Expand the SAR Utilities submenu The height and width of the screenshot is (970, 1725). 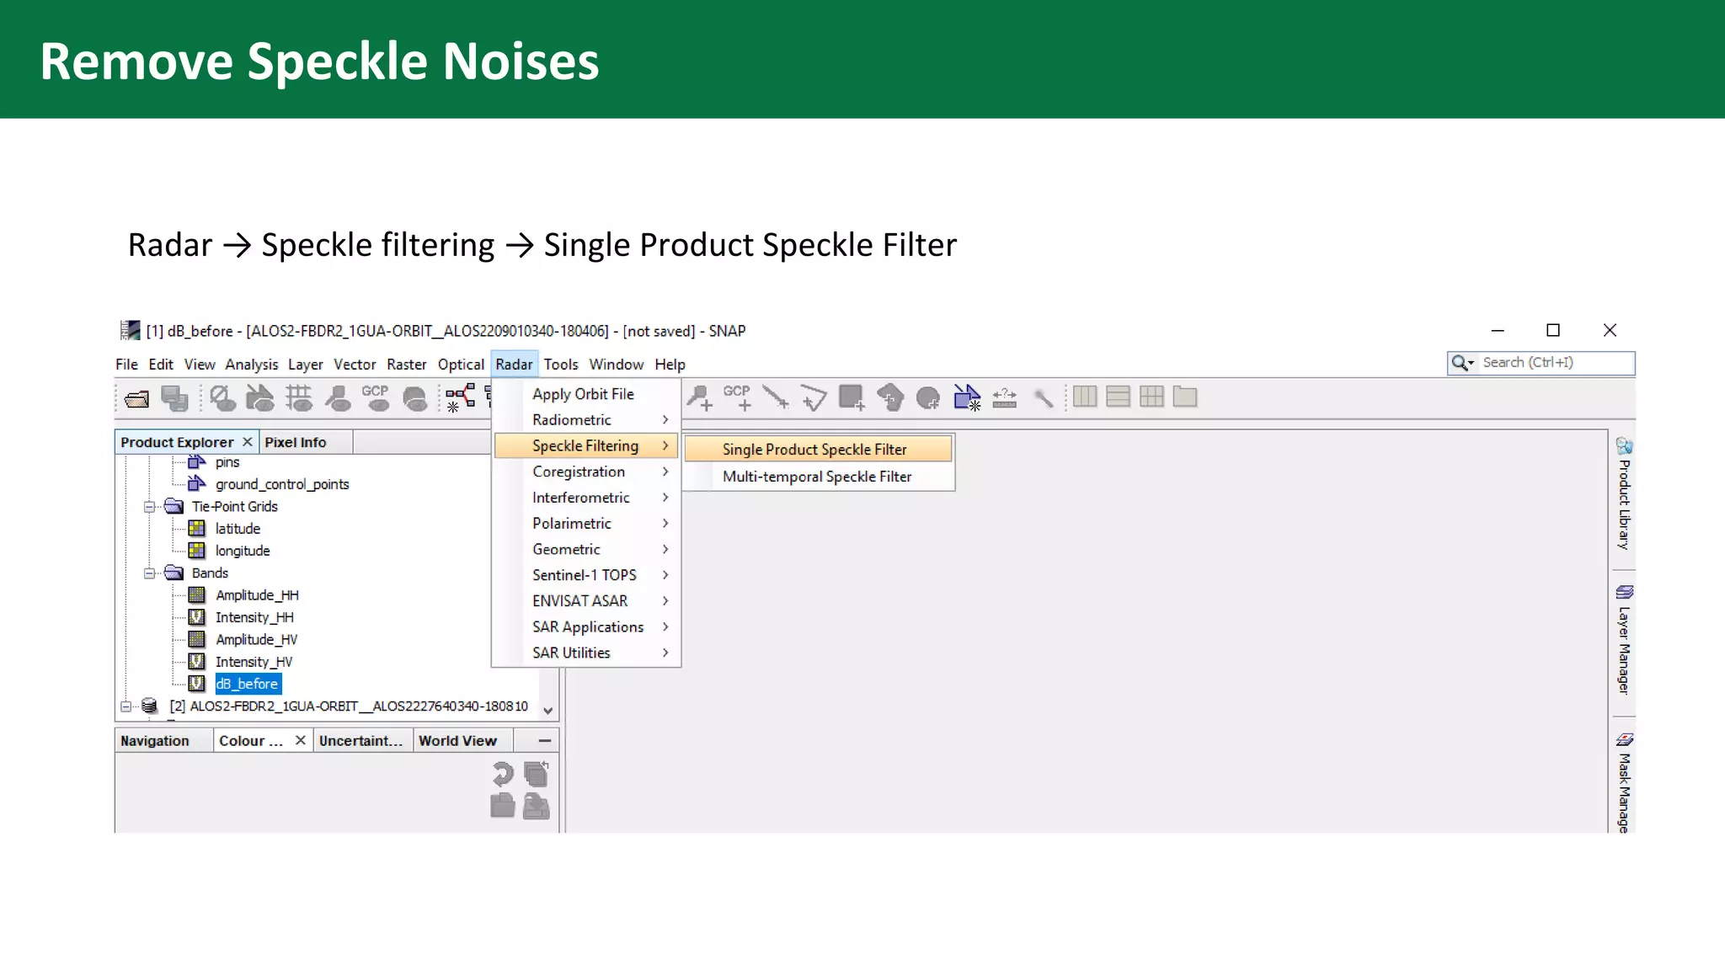pos(586,653)
